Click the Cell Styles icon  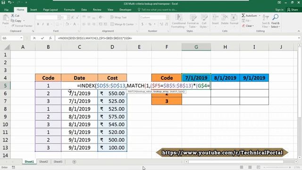[x=204, y=18]
